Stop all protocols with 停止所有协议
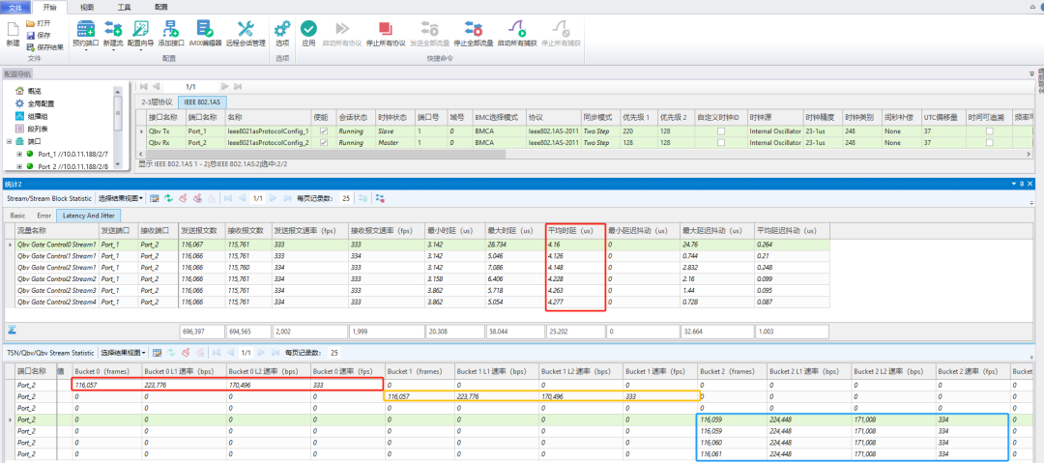The image size is (1044, 463). click(x=386, y=33)
